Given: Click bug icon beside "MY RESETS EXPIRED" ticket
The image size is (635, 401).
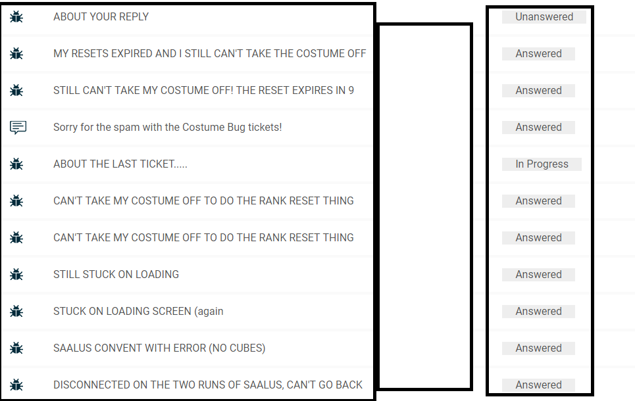Looking at the screenshot, I should (16, 54).
